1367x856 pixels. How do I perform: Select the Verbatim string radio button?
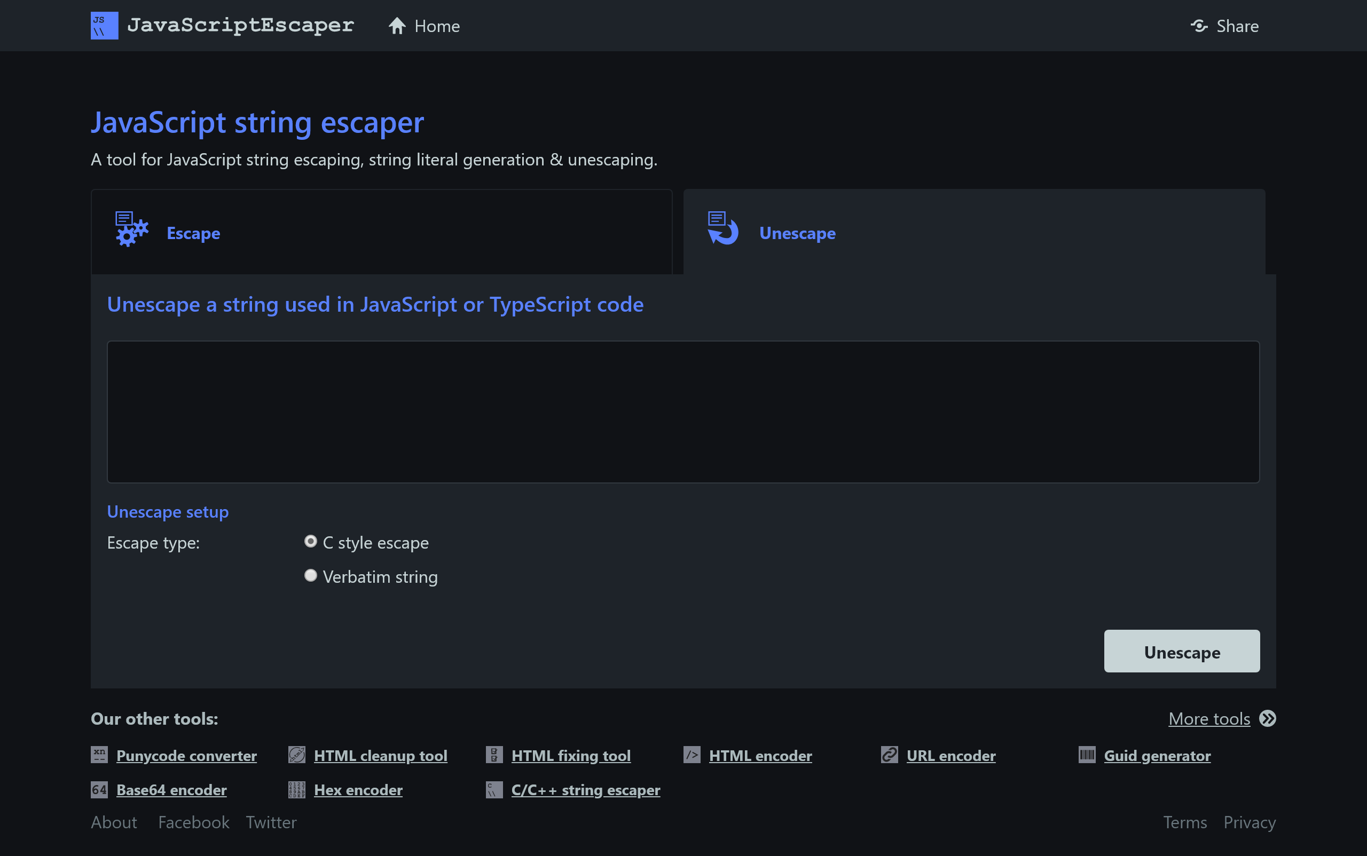click(310, 575)
